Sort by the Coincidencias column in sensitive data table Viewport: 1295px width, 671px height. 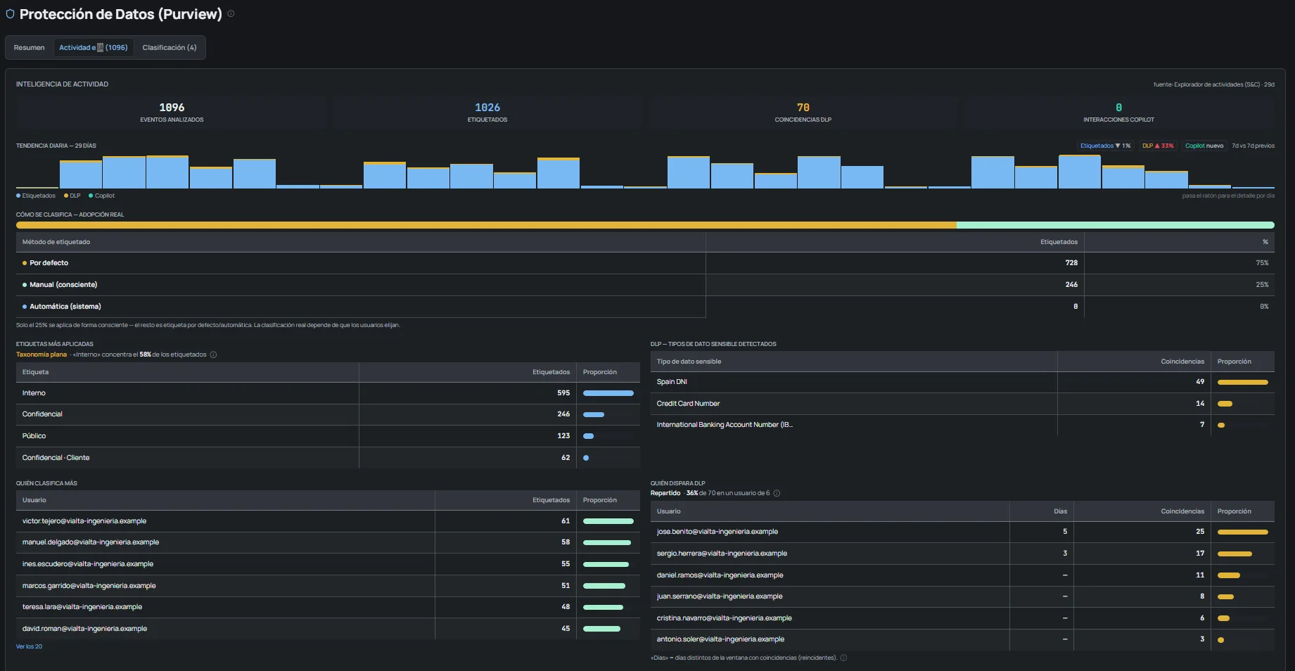click(x=1182, y=362)
